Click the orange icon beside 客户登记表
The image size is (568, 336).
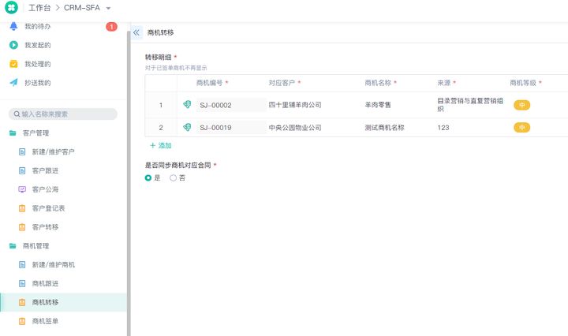(x=22, y=208)
